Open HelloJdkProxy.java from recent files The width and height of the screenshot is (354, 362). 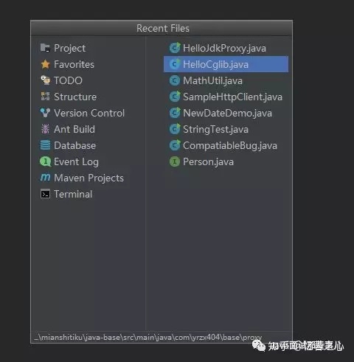pos(218,48)
